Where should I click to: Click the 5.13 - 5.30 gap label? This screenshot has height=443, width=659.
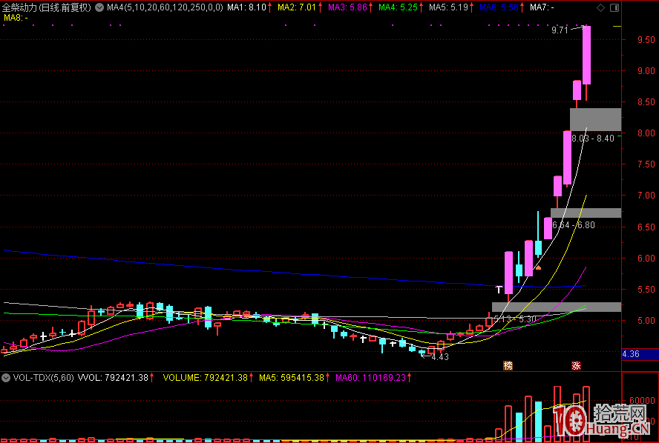point(515,319)
